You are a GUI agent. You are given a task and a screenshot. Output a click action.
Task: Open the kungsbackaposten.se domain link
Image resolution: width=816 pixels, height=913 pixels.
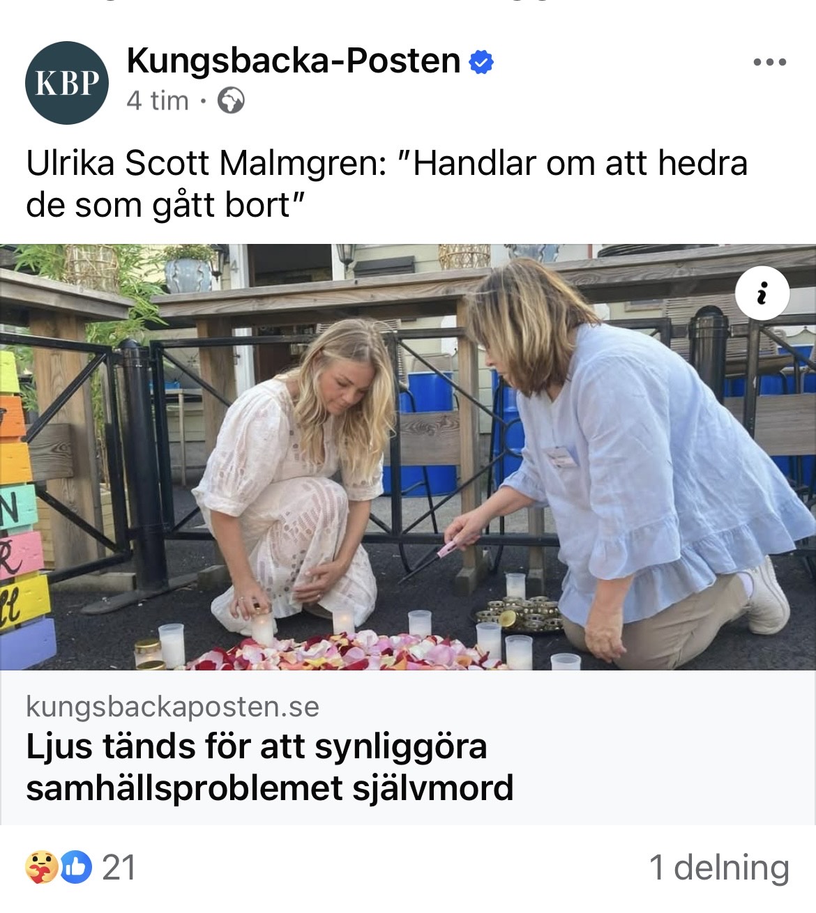(x=172, y=707)
